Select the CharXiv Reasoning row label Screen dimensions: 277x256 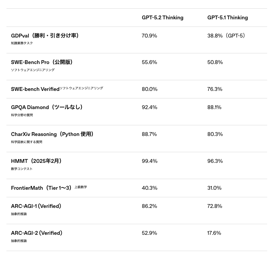pos(52,134)
